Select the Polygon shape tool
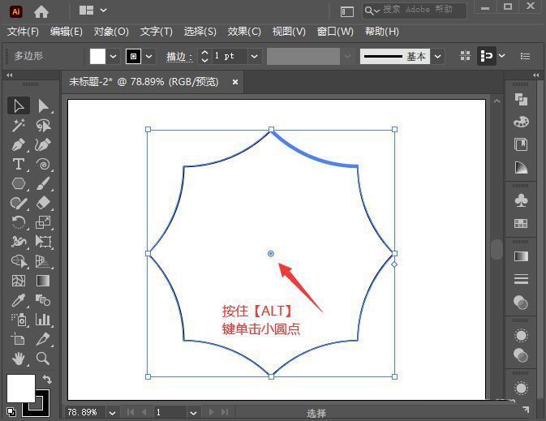This screenshot has height=421, width=546. pos(19,183)
